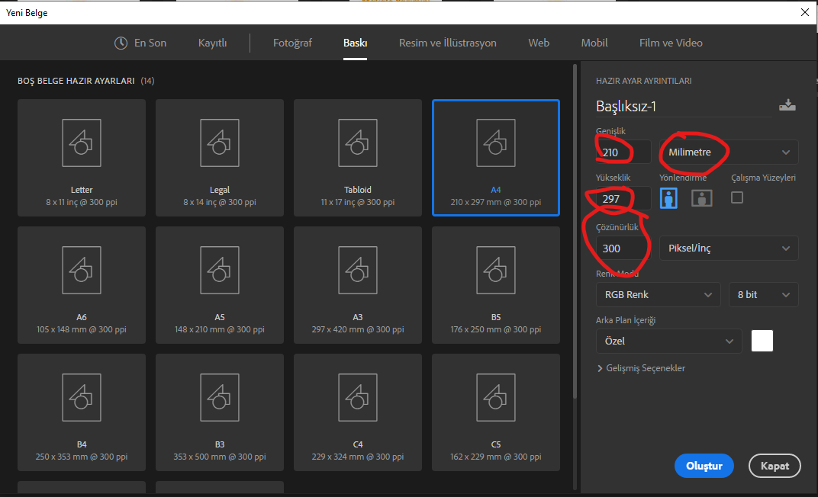Enable the Çalışma Yüzeyleri checkbox
Image resolution: width=818 pixels, height=497 pixels.
737,197
